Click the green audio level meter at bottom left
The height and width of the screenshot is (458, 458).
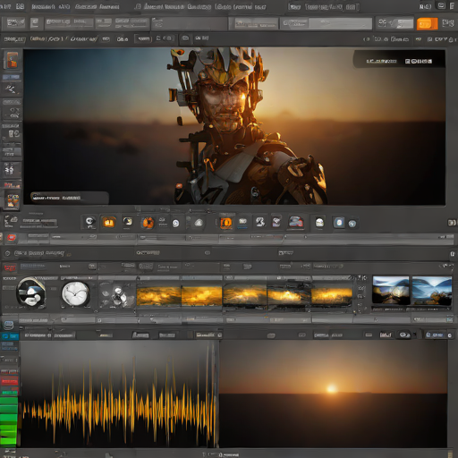coord(9,421)
